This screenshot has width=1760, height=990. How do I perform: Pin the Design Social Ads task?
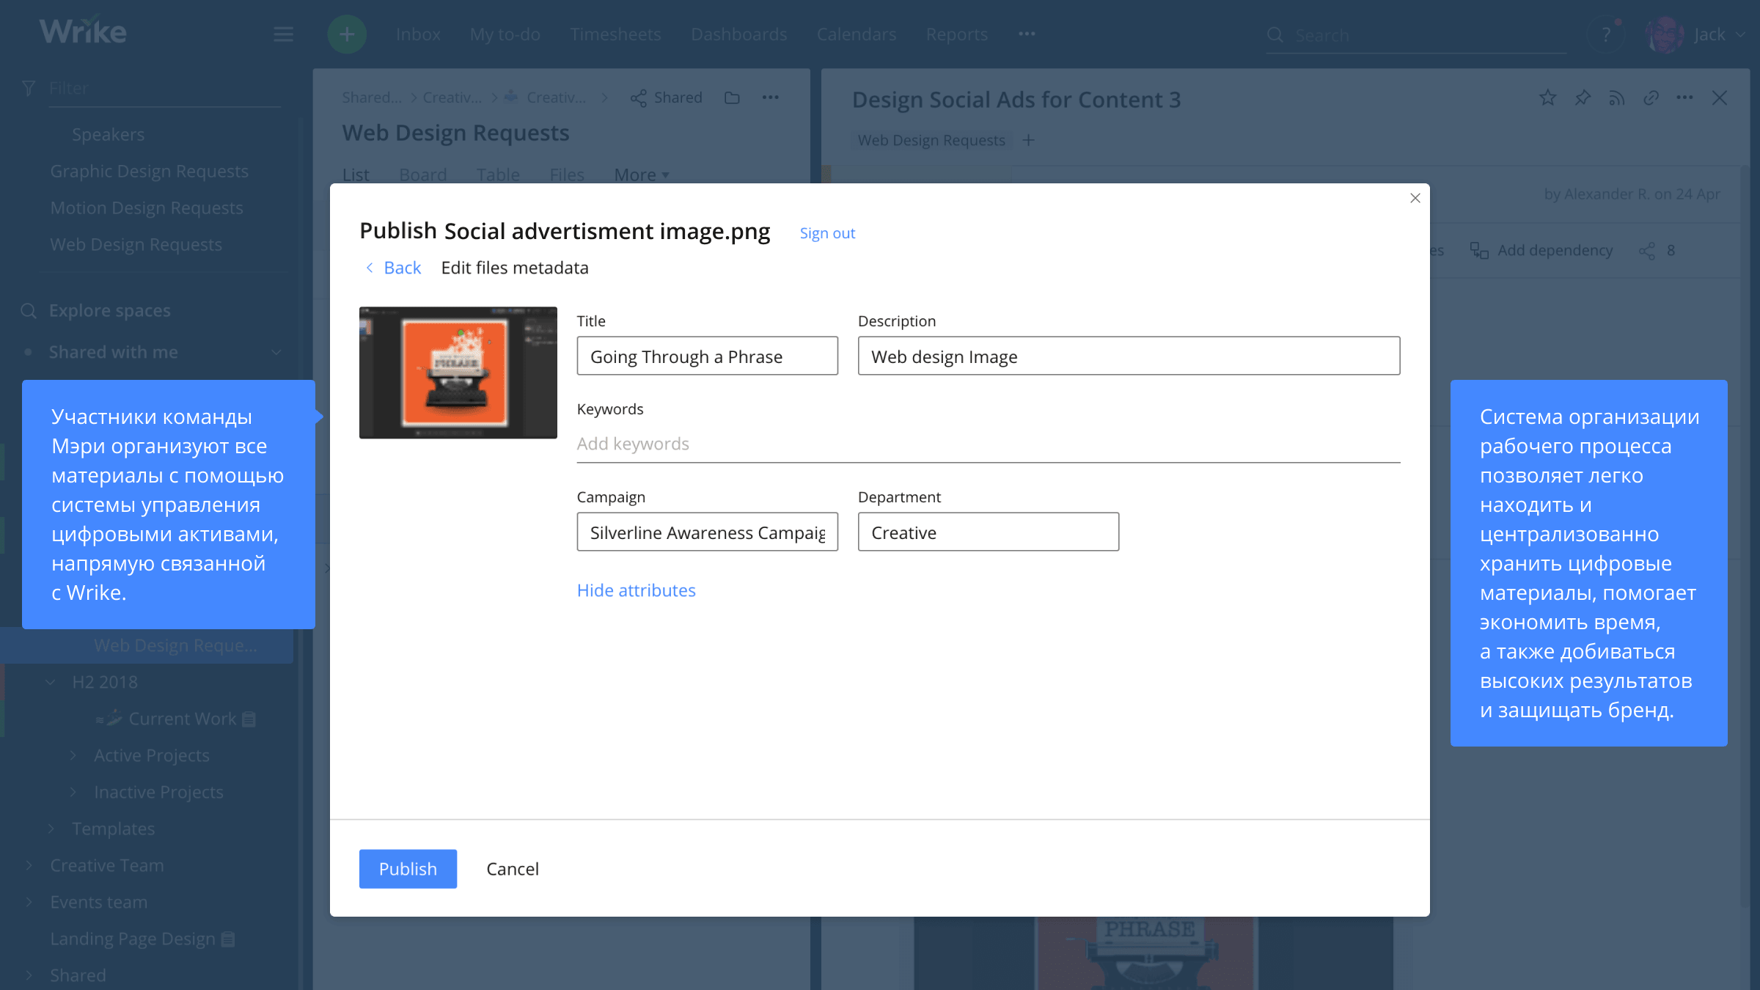click(x=1583, y=98)
